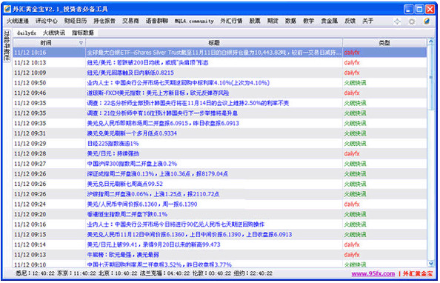Click the 悉尼 clock in the status bar
Screen dimensions: 440x283
[x=35, y=273]
